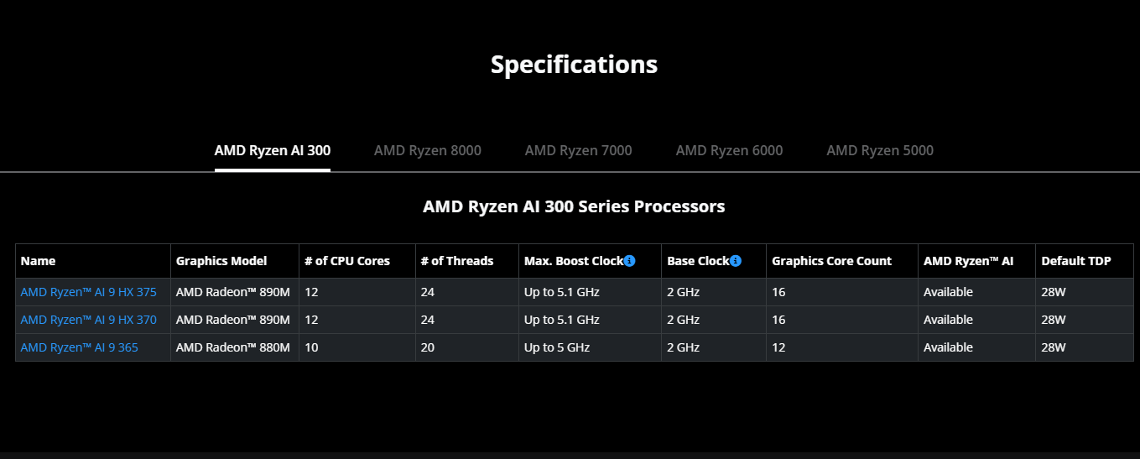Open AMD Ryzen AI 9 365 link
The height and width of the screenshot is (459, 1140).
80,347
